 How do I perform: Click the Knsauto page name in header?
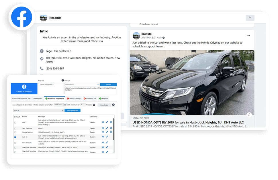[55, 18]
